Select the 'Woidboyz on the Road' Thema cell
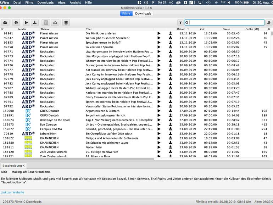This screenshot has width=273, height=205. pyautogui.click(x=55, y=120)
